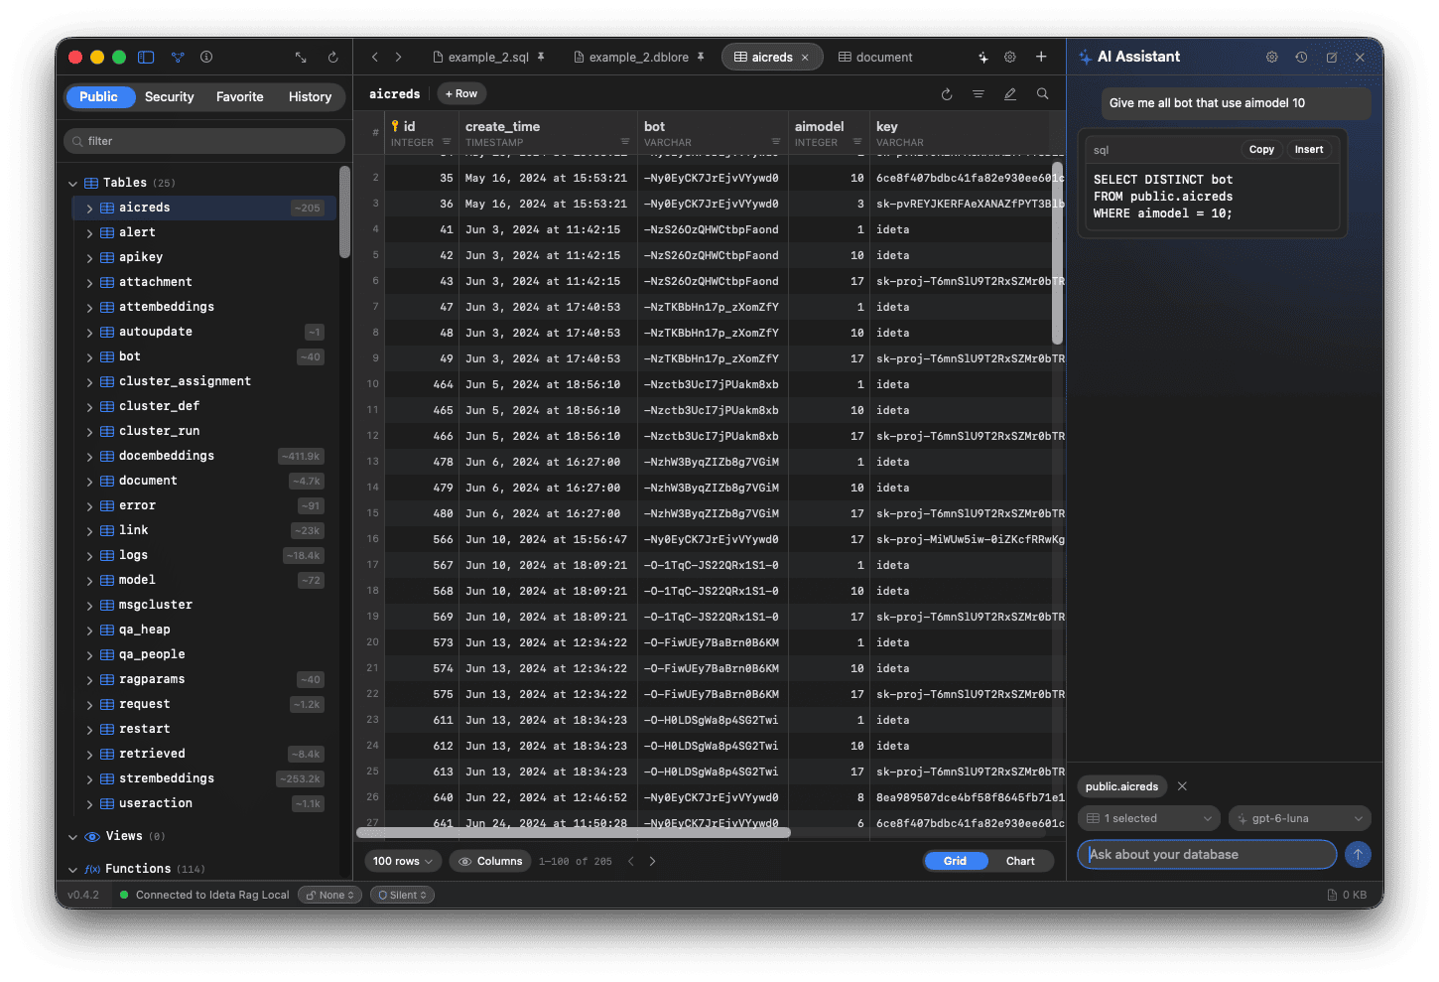
Task: Select the Public segment in the sidebar
Action: pyautogui.click(x=98, y=96)
